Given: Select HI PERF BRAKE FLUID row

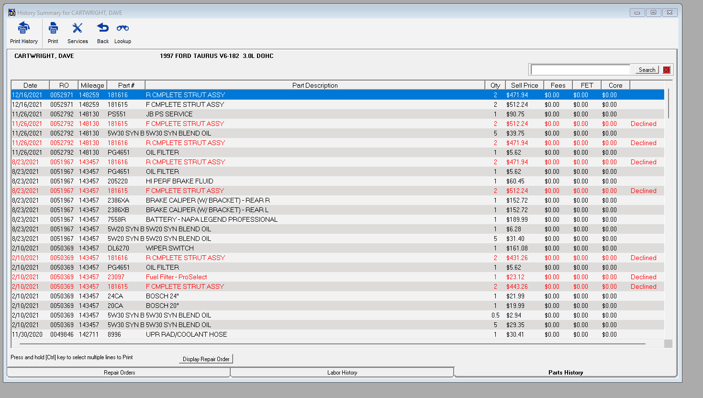Looking at the screenshot, I should click(337, 181).
